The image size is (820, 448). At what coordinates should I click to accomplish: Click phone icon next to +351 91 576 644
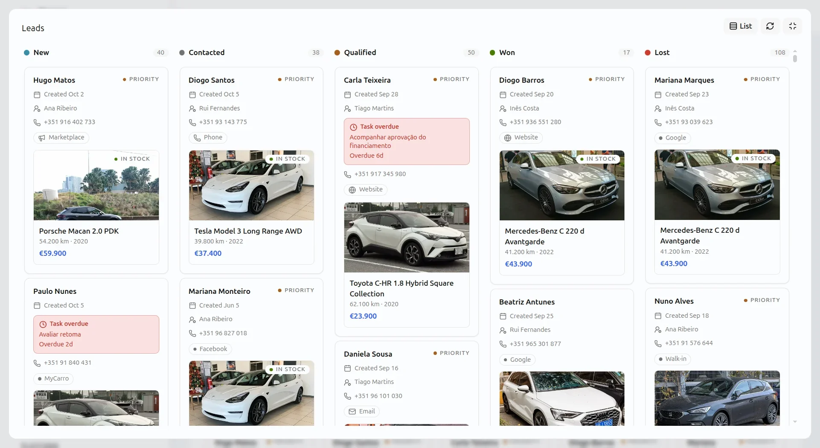coord(658,343)
